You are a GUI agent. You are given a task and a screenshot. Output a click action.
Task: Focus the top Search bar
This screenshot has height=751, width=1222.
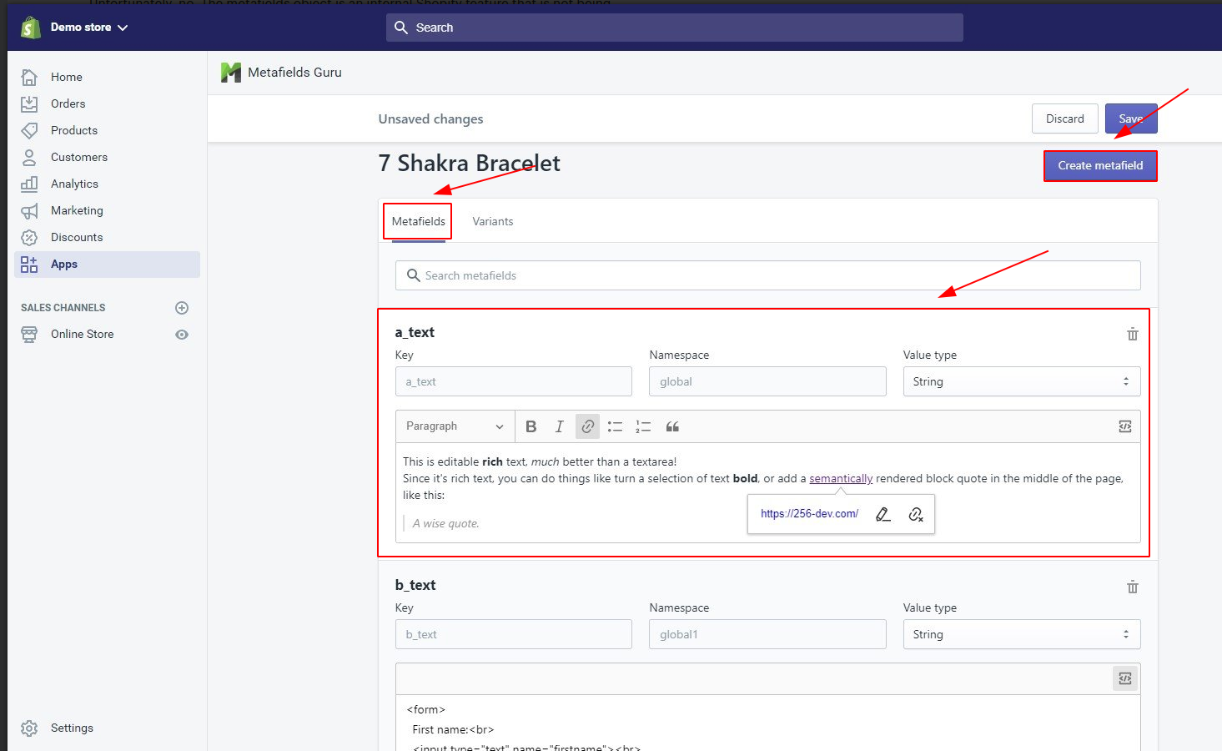[674, 28]
